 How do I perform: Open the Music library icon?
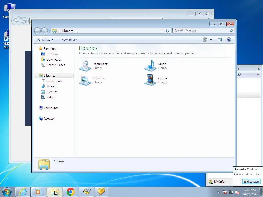click(150, 65)
